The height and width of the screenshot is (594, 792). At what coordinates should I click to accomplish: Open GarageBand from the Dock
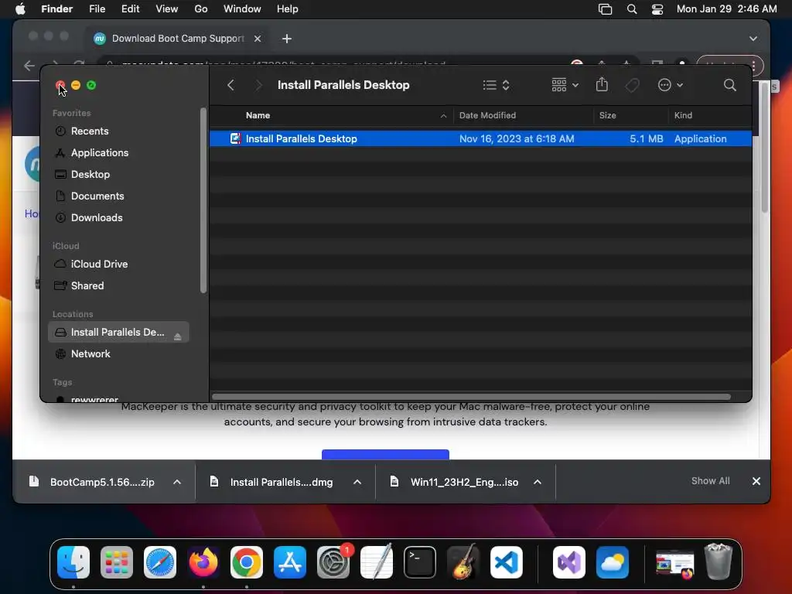click(x=463, y=562)
